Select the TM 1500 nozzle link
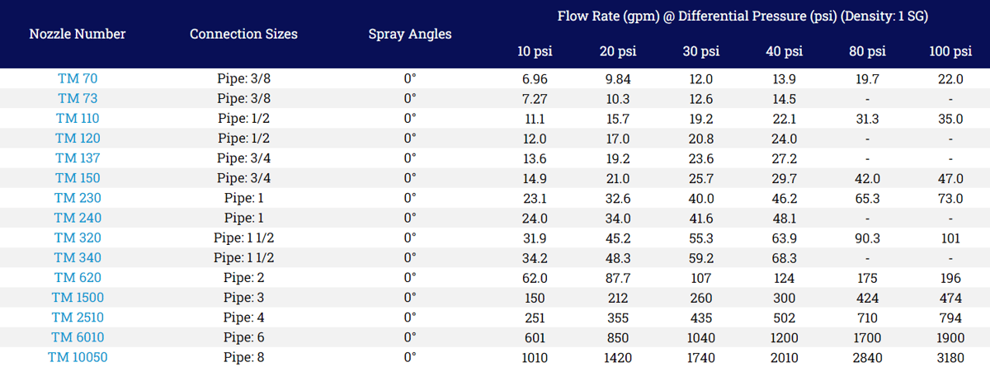Viewport: 990px width, 367px height. (x=78, y=297)
